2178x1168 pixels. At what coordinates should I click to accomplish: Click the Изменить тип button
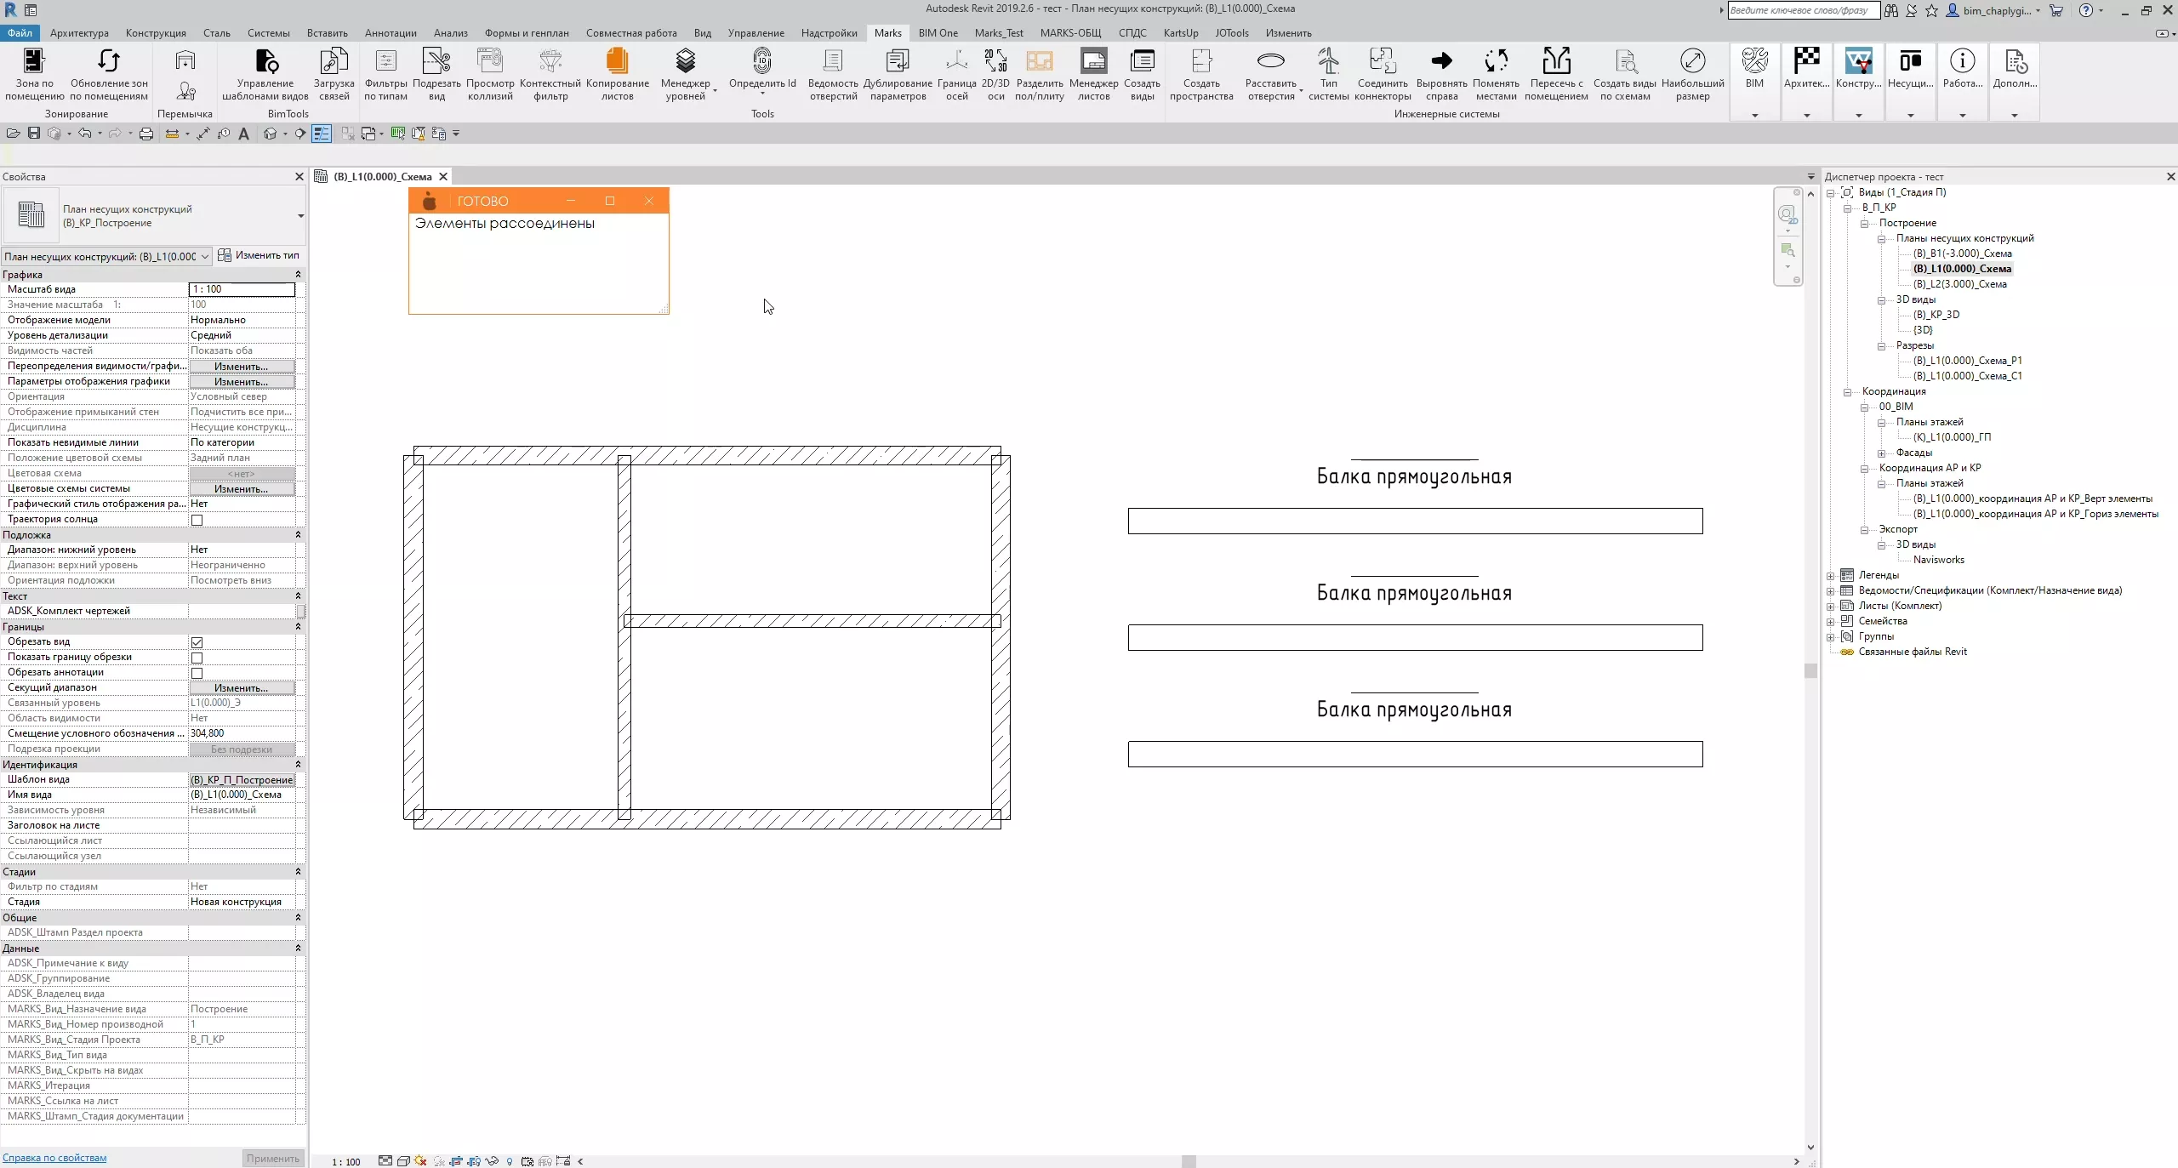259,255
